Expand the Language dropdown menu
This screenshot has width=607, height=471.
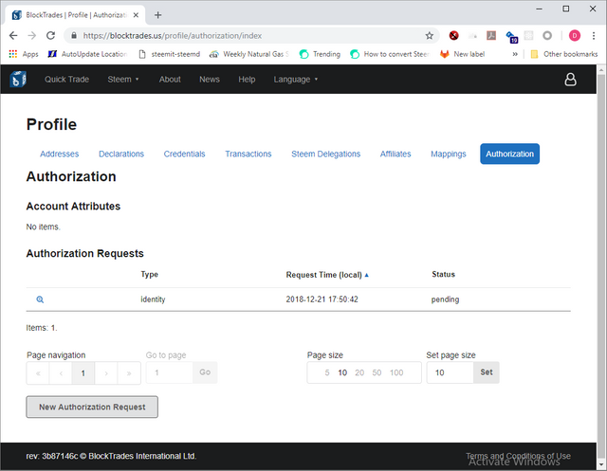point(295,80)
